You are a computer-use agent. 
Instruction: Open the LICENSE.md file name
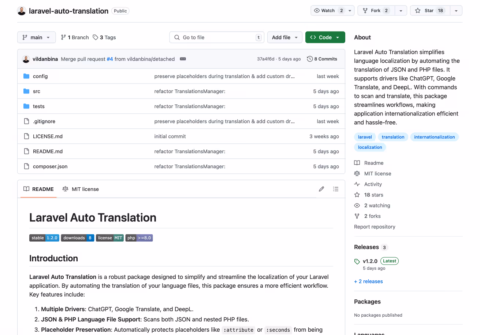[48, 136]
